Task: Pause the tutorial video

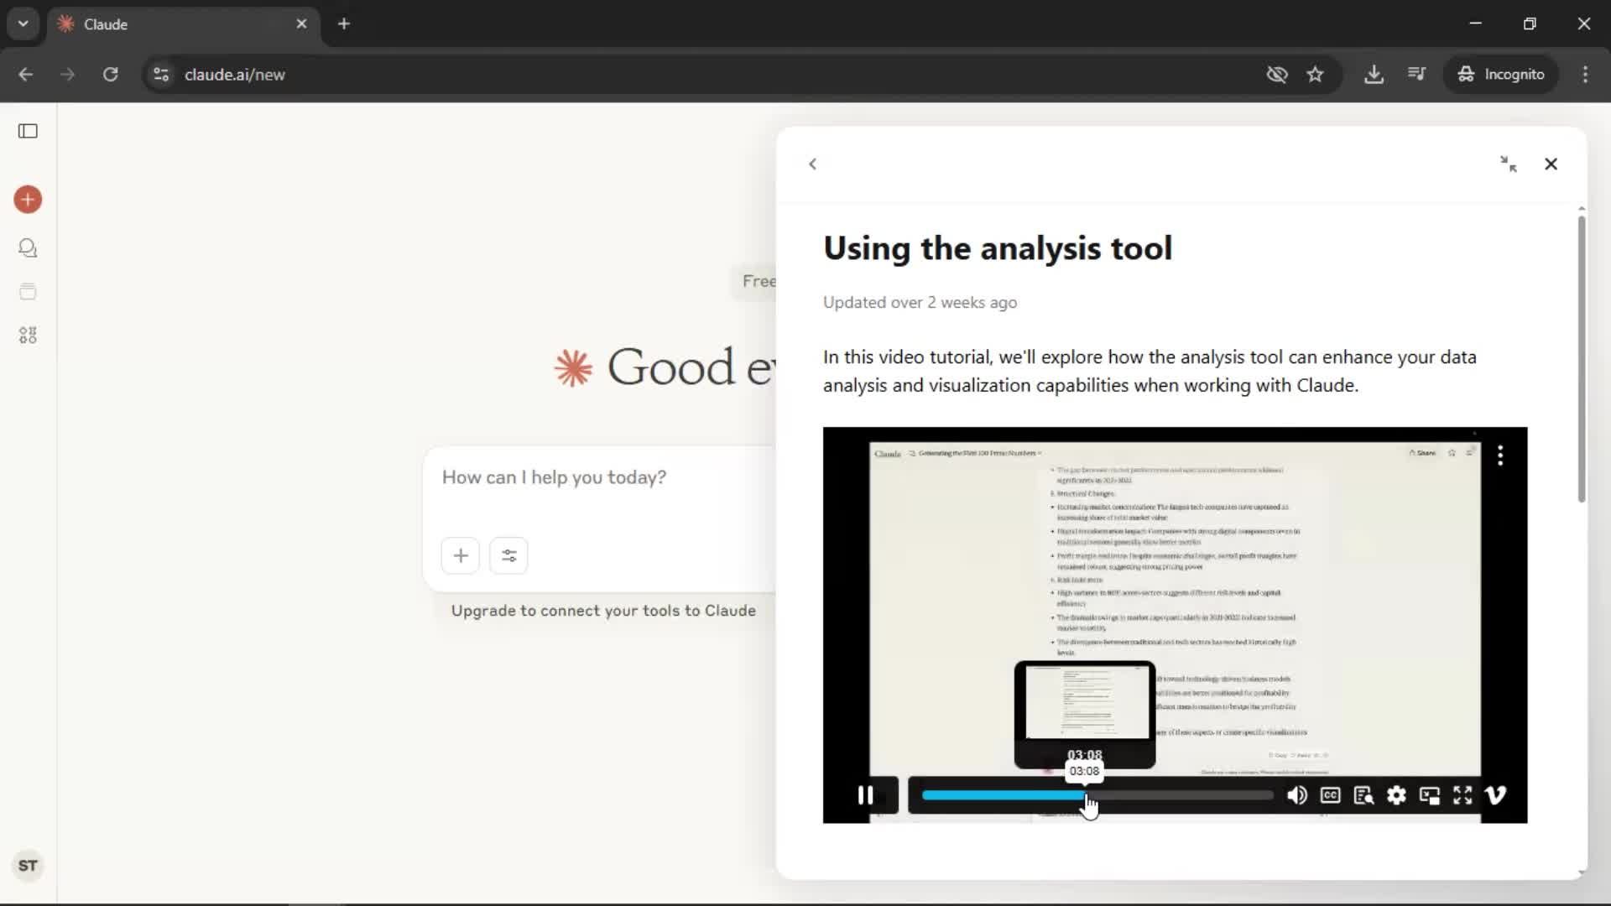Action: pos(865,794)
